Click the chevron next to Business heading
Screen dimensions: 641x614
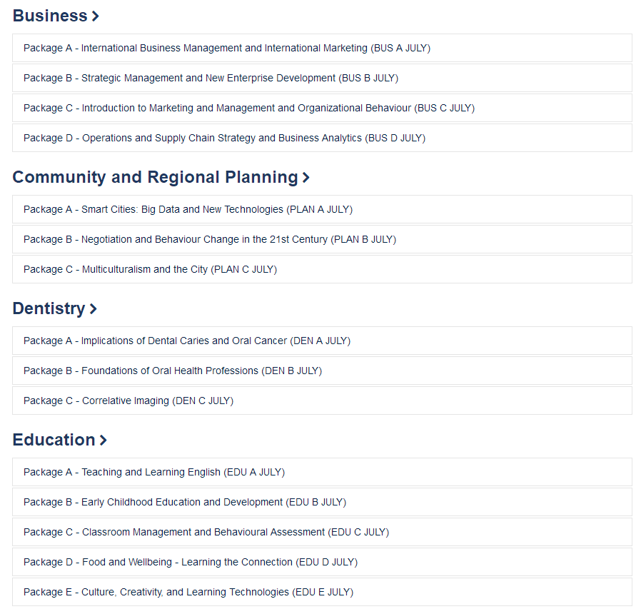tap(95, 16)
